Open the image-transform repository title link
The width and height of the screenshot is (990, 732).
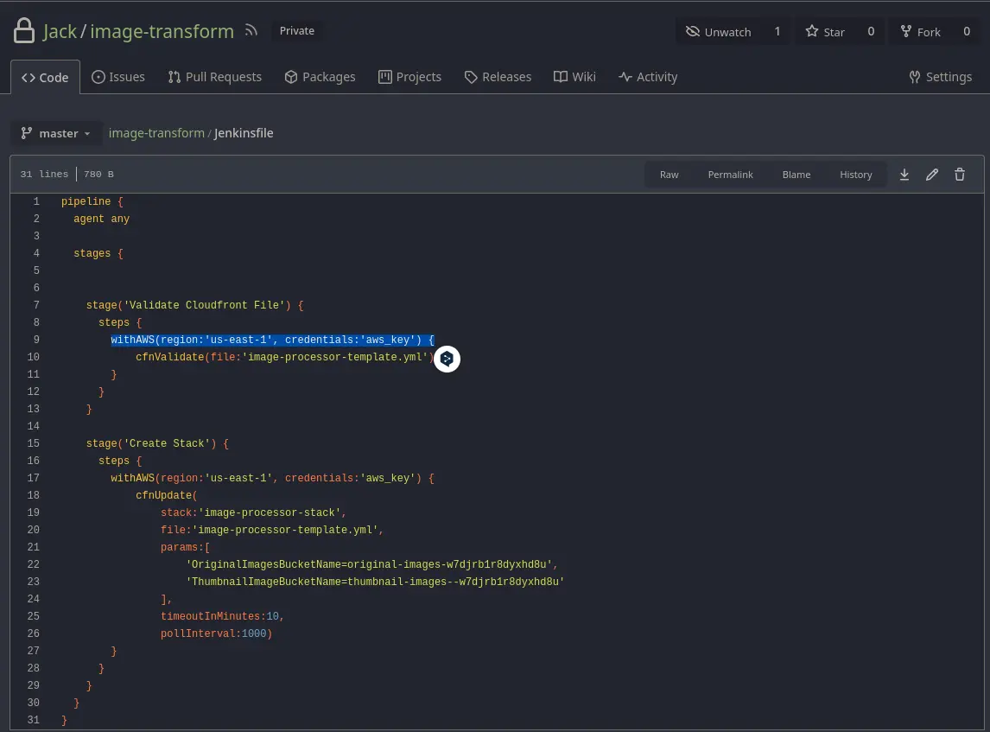click(162, 31)
